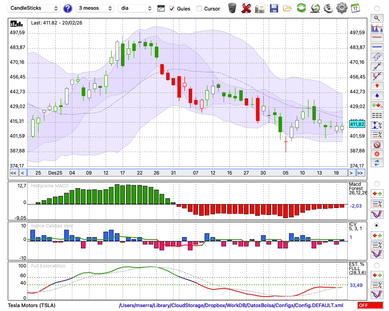Click the magnifying glass zoom tool
Screen dimensions: 389x311
[377, 18]
